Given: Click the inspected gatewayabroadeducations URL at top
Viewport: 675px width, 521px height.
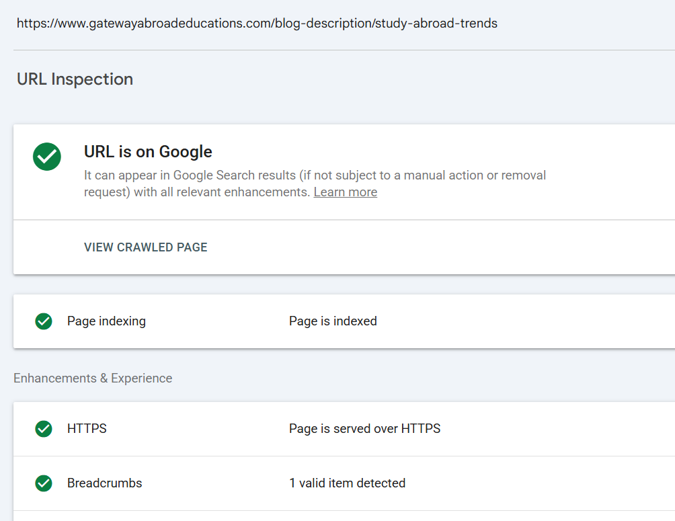Looking at the screenshot, I should pos(257,24).
